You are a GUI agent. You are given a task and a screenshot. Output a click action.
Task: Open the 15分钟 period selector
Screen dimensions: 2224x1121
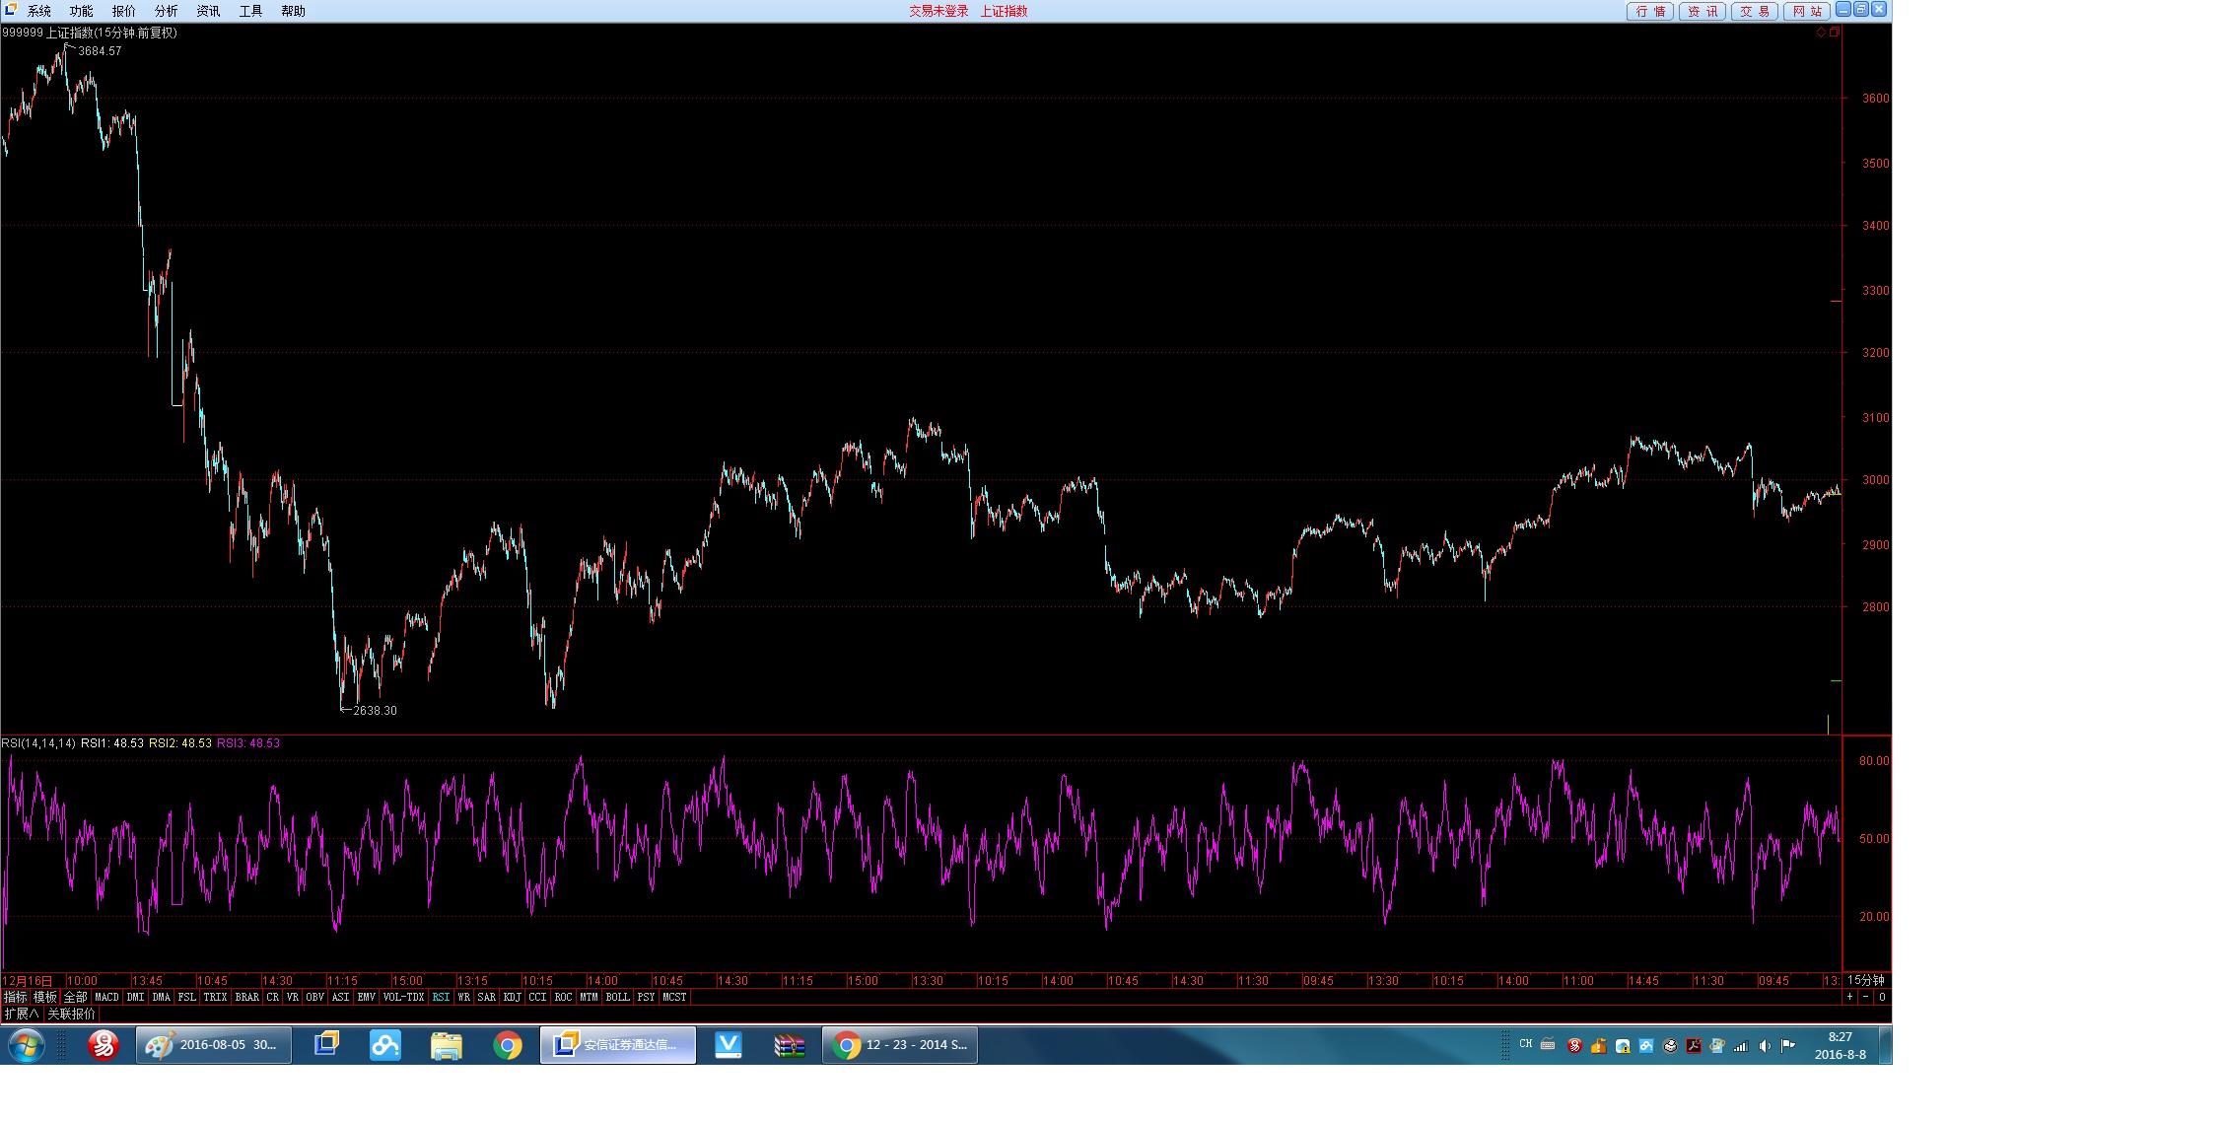pyautogui.click(x=1866, y=980)
